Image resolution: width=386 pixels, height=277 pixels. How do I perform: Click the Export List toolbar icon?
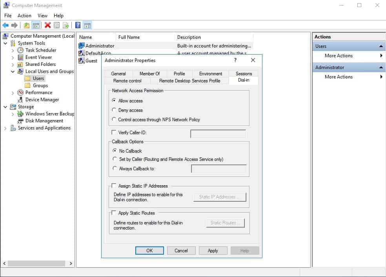coord(66,25)
